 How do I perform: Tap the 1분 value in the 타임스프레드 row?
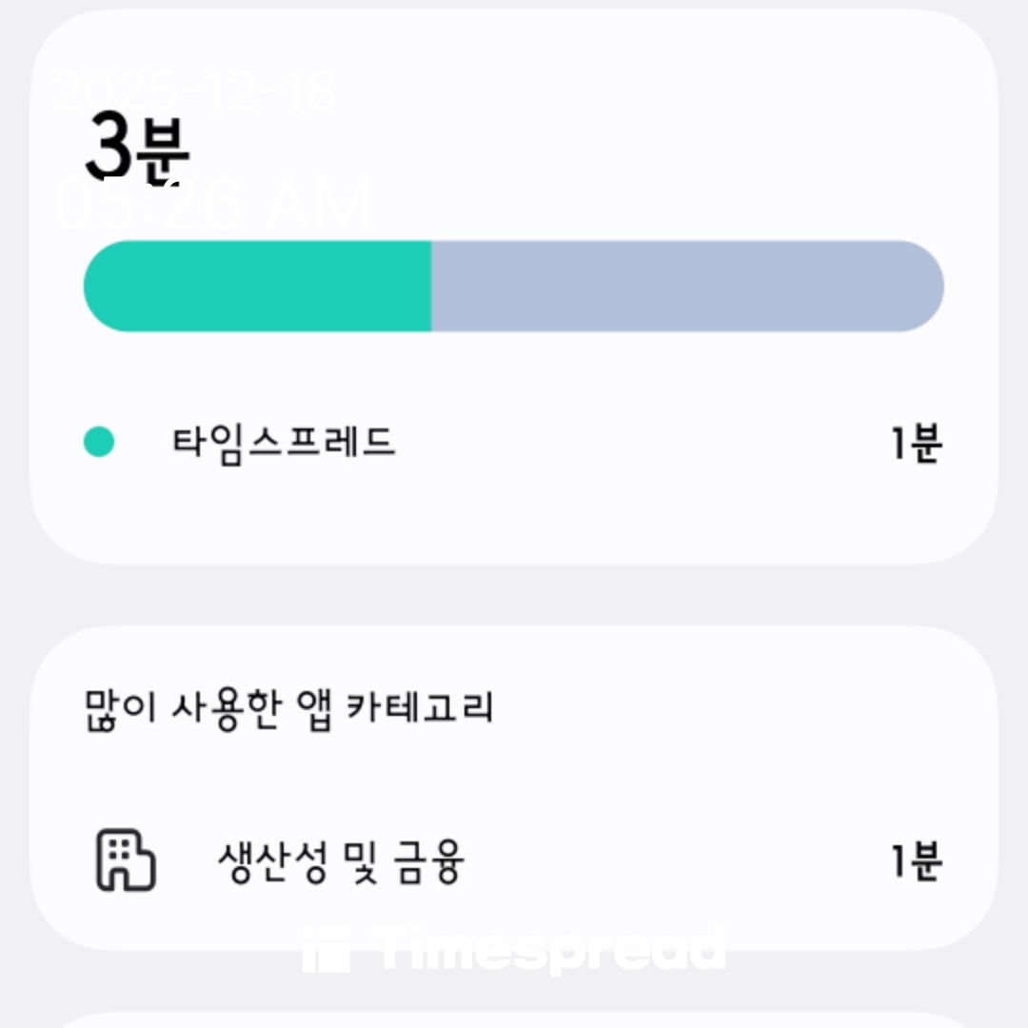(x=916, y=444)
